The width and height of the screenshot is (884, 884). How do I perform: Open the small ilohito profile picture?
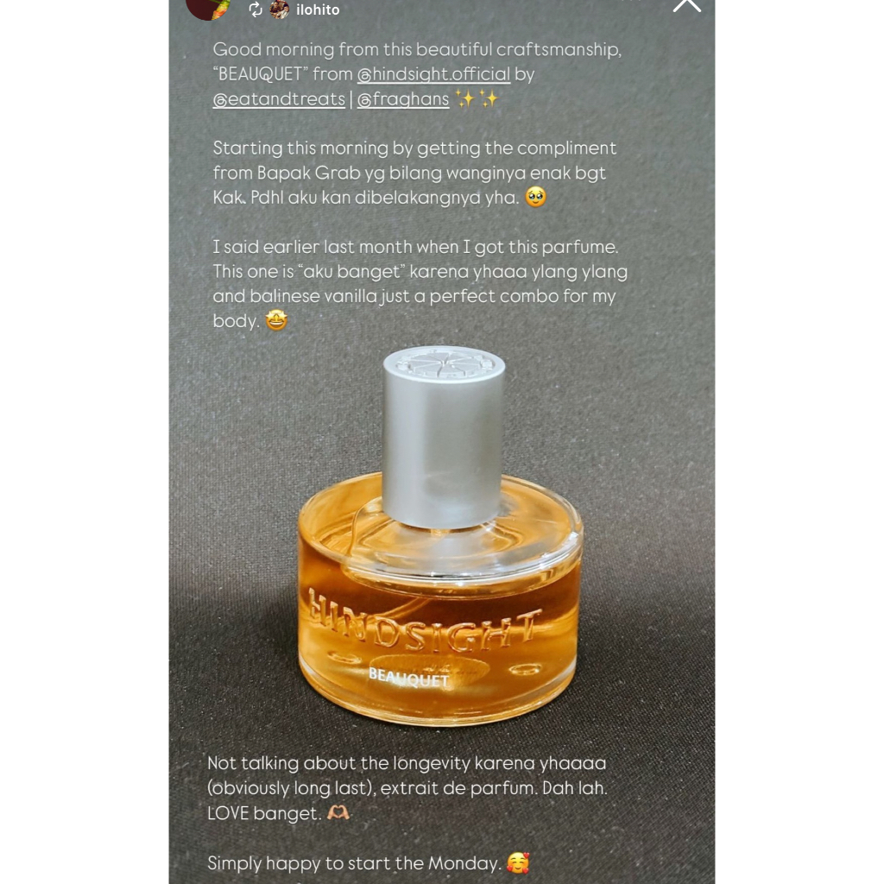pos(279,9)
